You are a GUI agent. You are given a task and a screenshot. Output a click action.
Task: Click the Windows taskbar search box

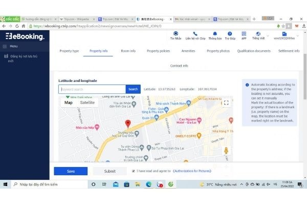(x=50, y=184)
